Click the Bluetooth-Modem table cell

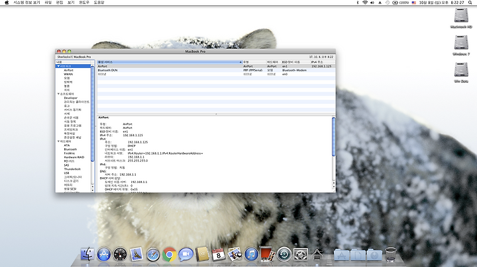click(x=294, y=70)
